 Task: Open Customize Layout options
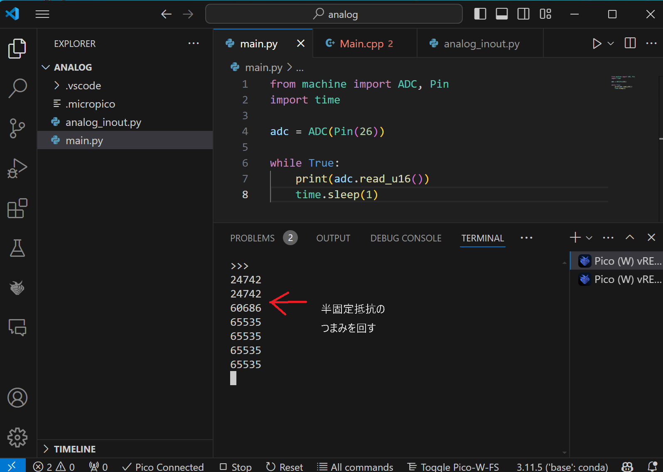tap(545, 14)
